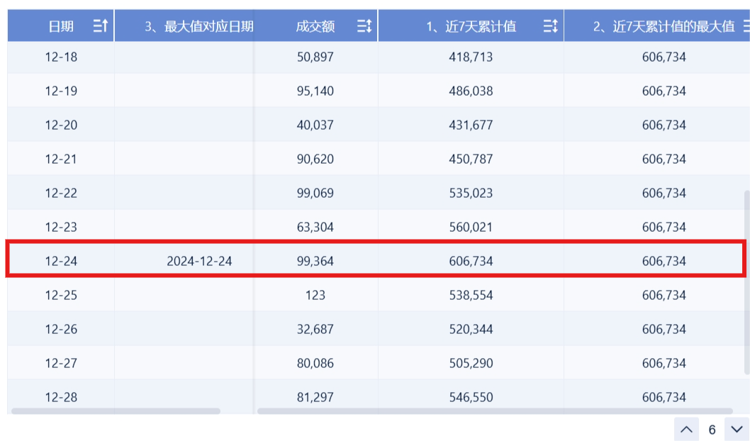The height and width of the screenshot is (441, 750).
Task: Click the left horizontal scrollbar under frozen columns
Action: [x=116, y=411]
